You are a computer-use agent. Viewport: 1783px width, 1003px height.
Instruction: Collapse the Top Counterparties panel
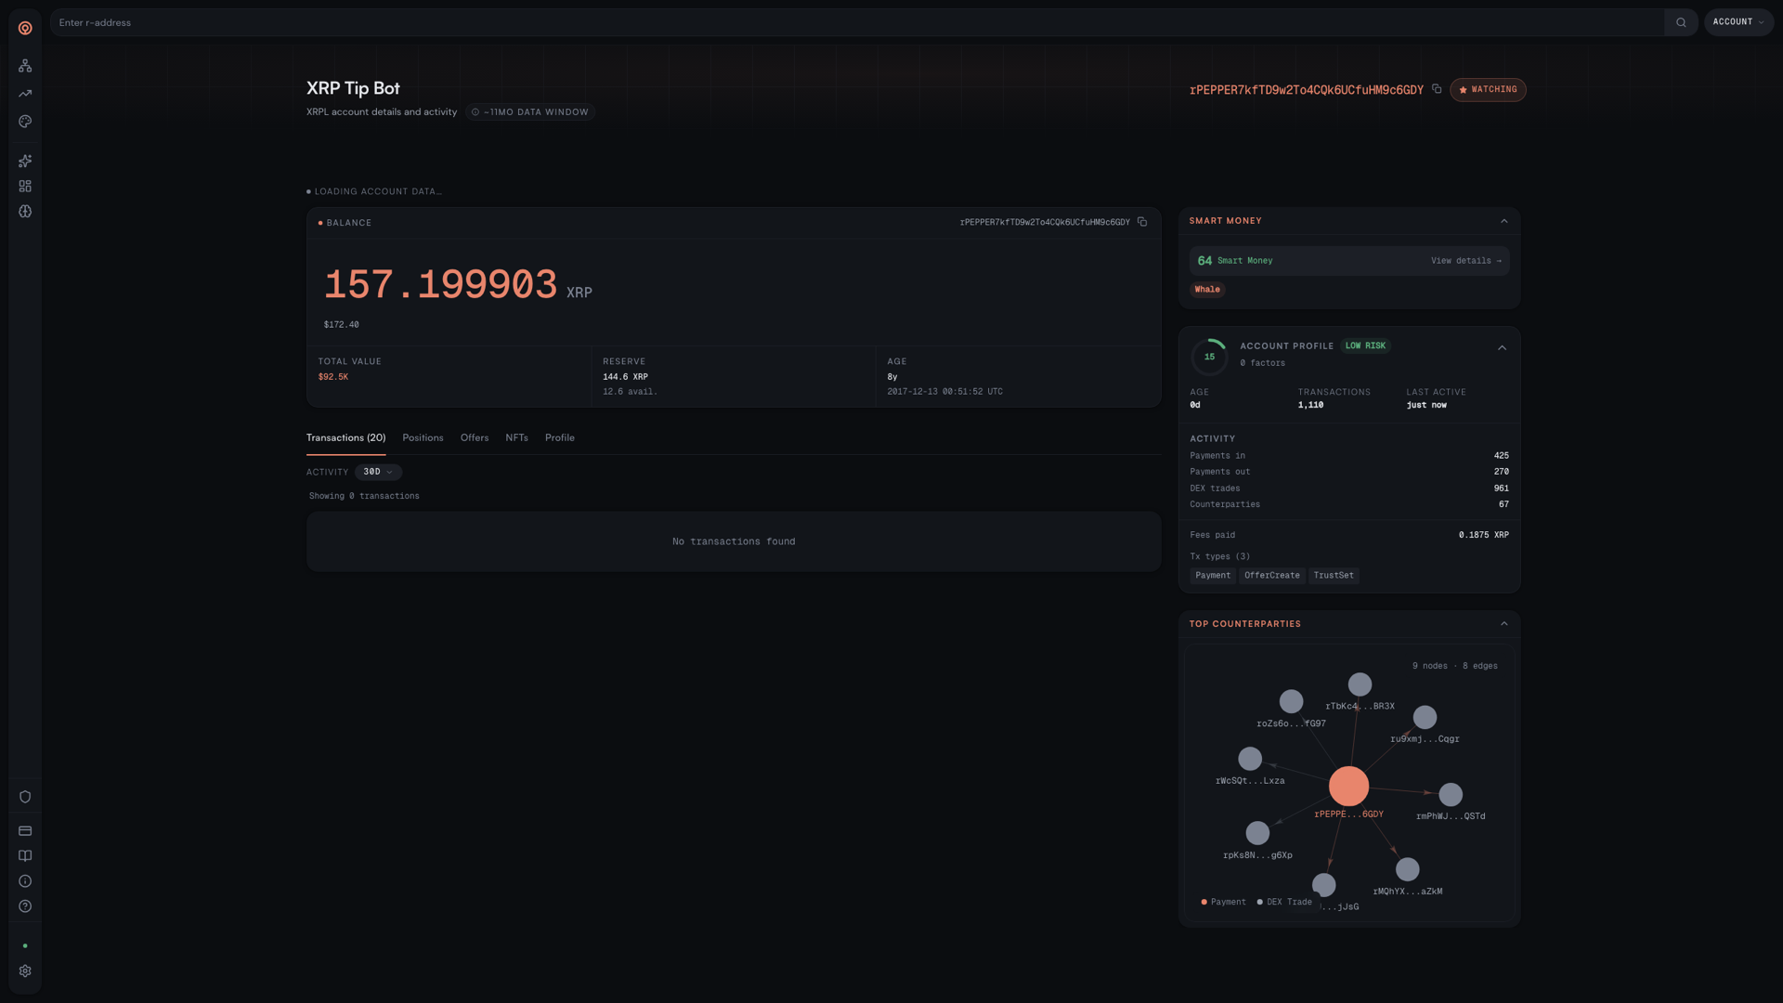tap(1504, 624)
